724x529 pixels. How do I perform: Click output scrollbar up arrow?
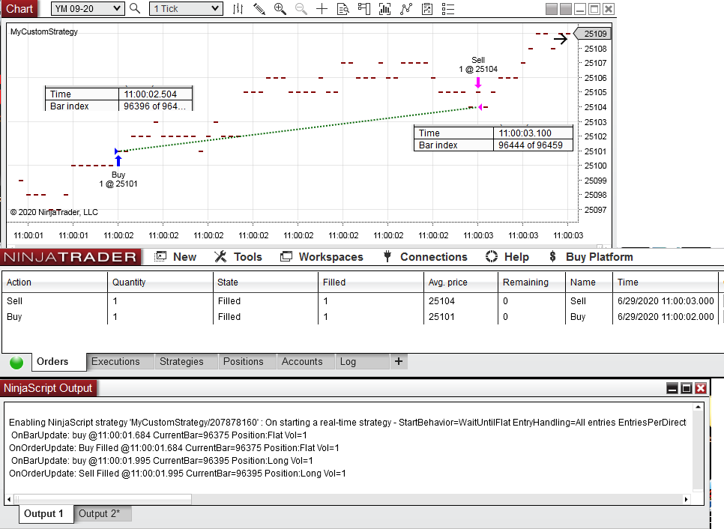pyautogui.click(x=698, y=407)
